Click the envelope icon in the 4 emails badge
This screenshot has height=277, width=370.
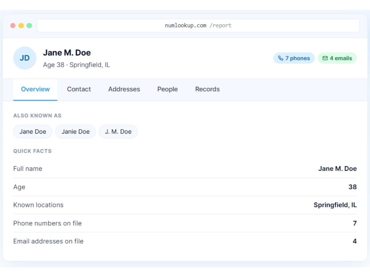click(x=325, y=58)
